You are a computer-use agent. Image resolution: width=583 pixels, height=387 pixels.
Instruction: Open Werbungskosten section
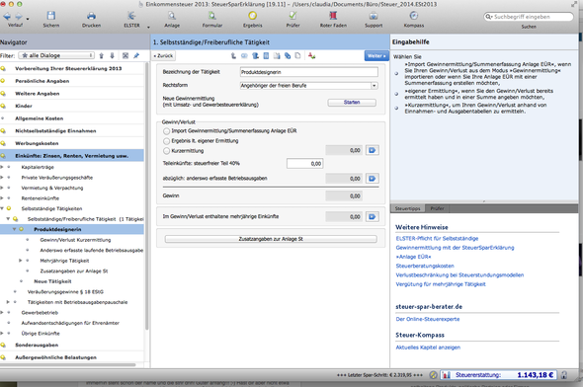click(37, 143)
